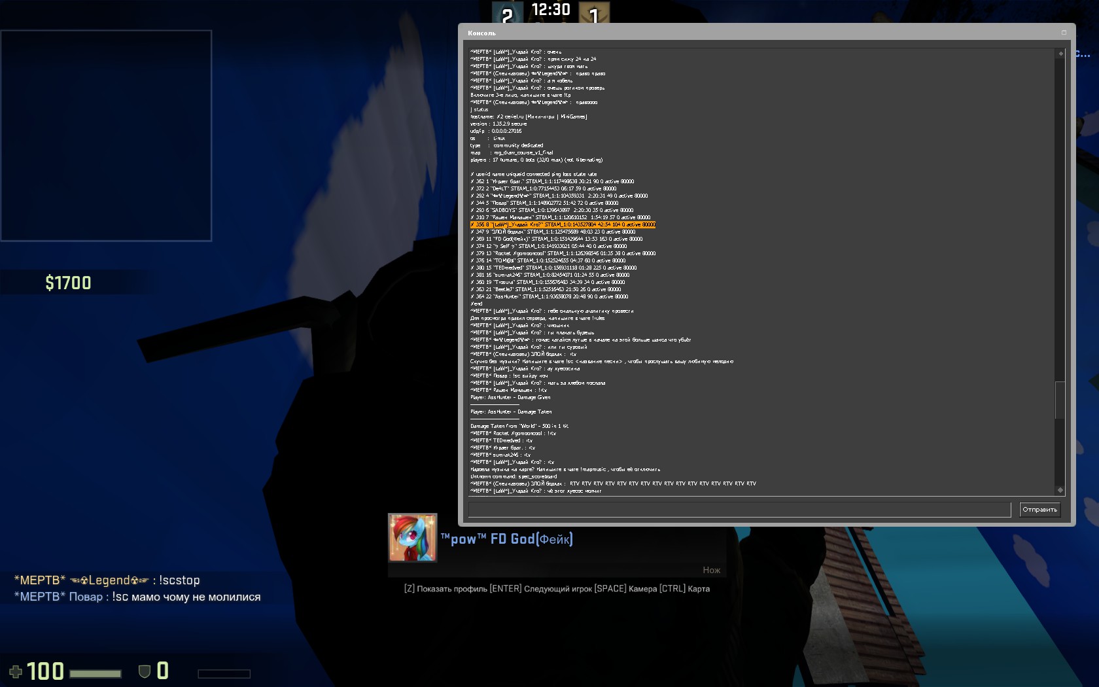Screen dimensions: 1099x687
Task: Click the console scroll down arrow
Action: click(1060, 490)
